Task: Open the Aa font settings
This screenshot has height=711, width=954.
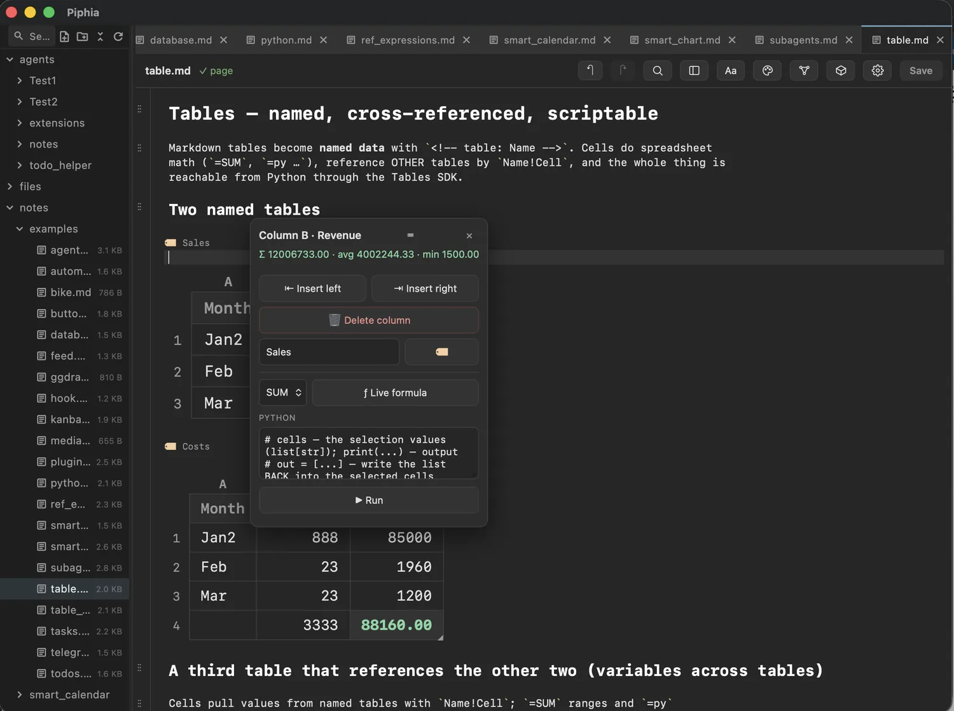Action: coord(731,71)
